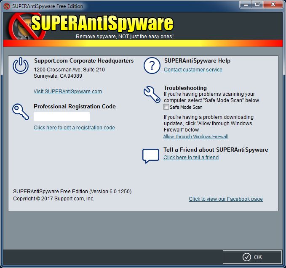Click the wrench Troubleshooting icon
This screenshot has height=268, width=286.
[152, 94]
